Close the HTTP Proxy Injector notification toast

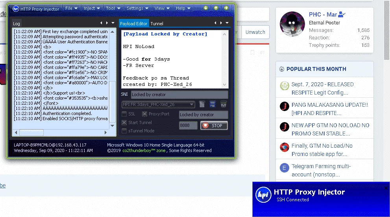pos(386,188)
